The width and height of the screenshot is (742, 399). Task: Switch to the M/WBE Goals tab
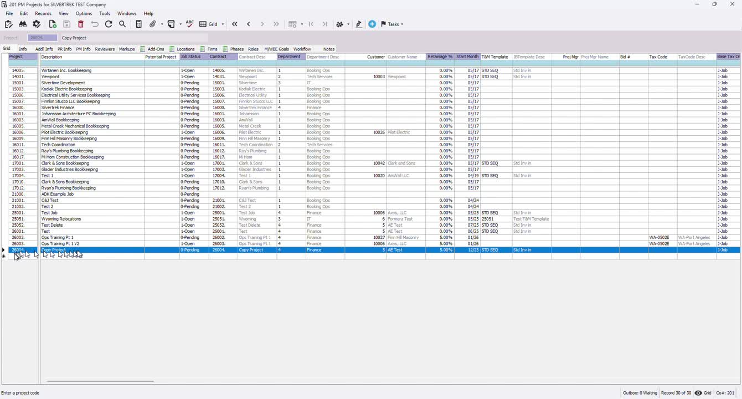[x=276, y=49]
